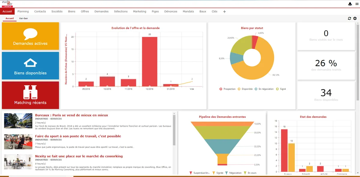Add a new tab with plus icon

tap(224, 11)
